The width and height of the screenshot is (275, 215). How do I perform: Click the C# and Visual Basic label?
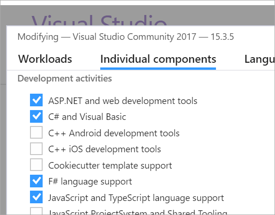pos(87,117)
